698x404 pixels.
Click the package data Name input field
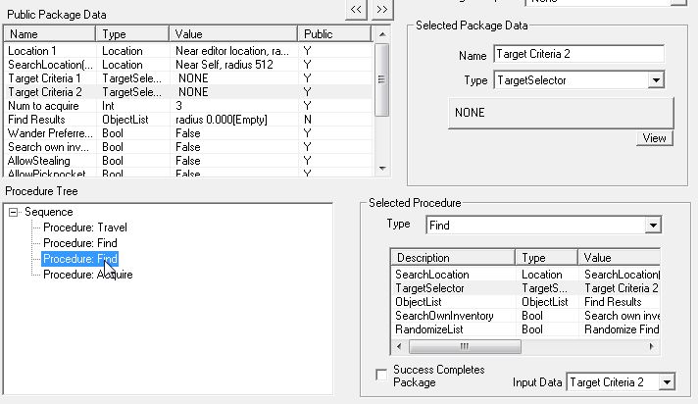tap(578, 54)
